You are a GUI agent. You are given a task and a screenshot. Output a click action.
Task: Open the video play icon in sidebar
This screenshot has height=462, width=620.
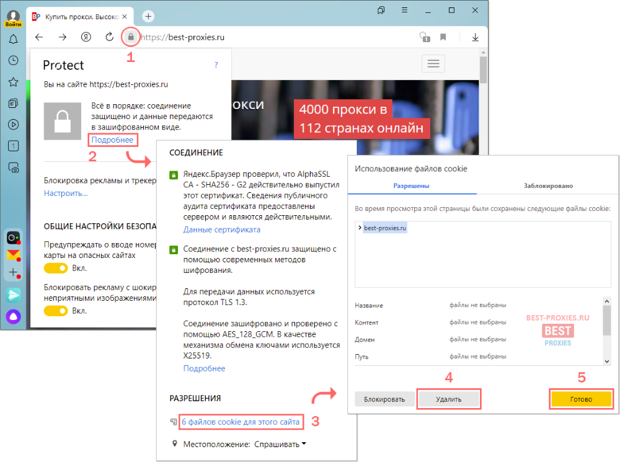[14, 125]
